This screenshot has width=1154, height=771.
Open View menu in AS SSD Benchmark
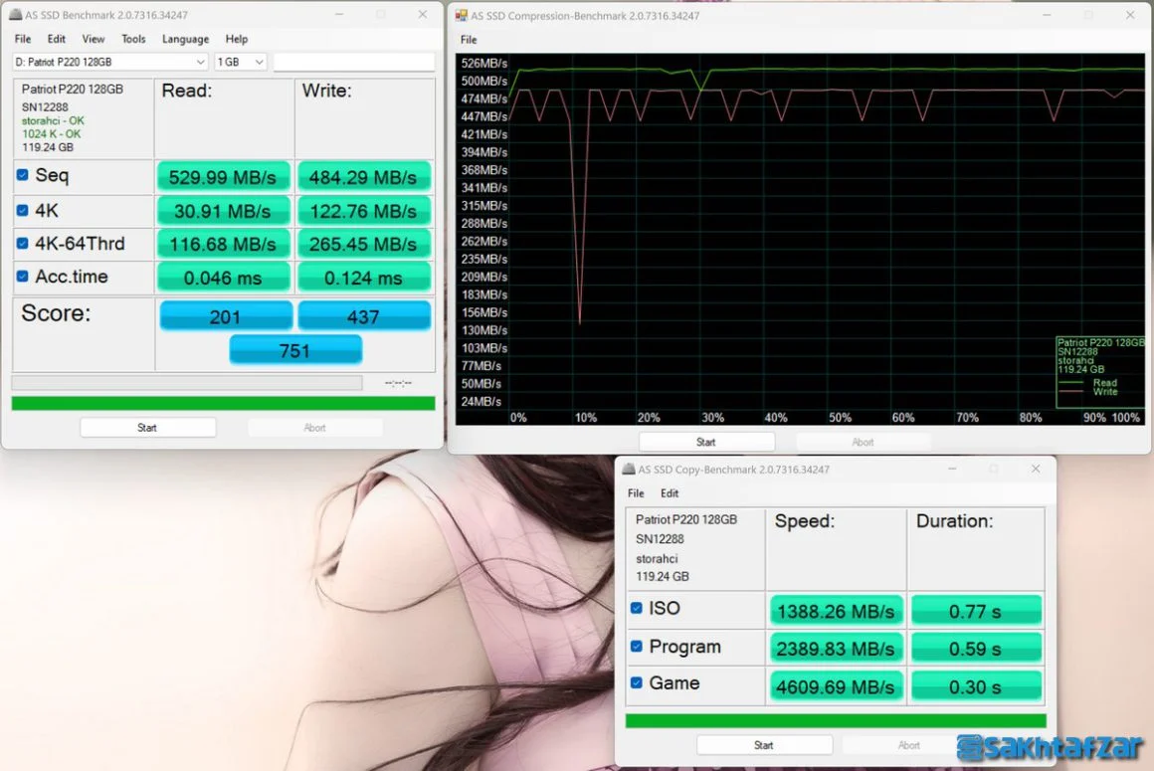point(94,39)
